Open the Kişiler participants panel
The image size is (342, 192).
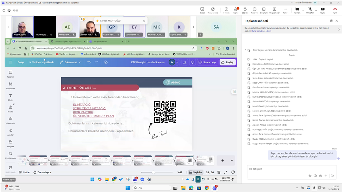click(x=236, y=10)
